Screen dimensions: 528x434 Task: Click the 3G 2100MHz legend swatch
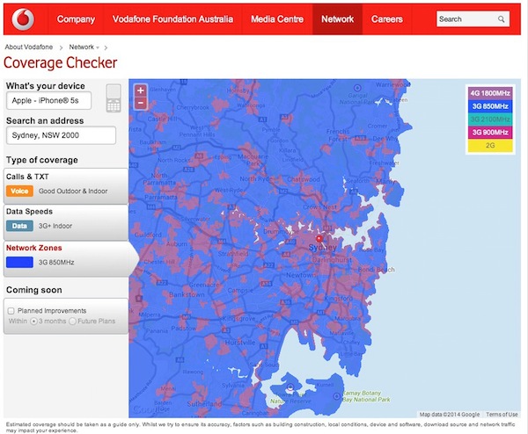click(x=490, y=119)
